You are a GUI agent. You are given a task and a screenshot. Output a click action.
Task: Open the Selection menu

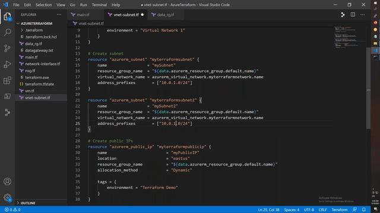pos(43,5)
